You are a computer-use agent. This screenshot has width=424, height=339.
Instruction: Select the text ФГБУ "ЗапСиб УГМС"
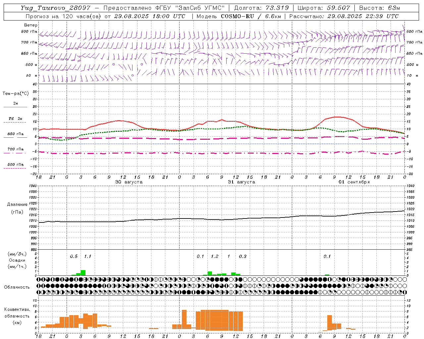(x=190, y=8)
